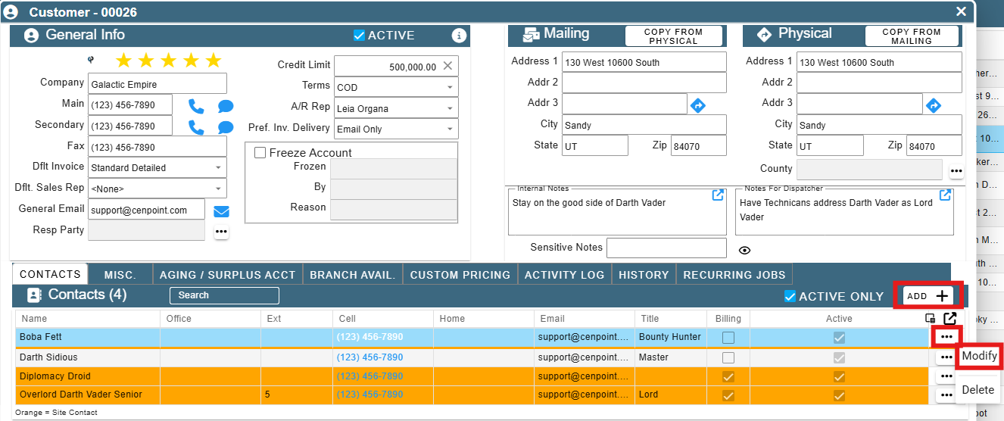Click COPY FROM PHYSICAL button
The image size is (1004, 421).
tap(673, 36)
